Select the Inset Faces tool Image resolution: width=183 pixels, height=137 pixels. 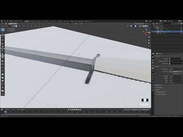click(3, 61)
